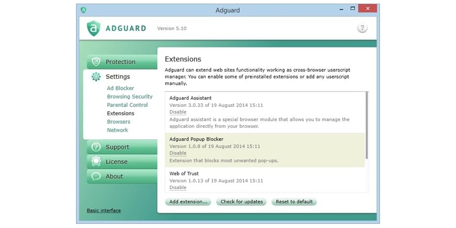Switch to Basic interface
This screenshot has width=456, height=228.
pyautogui.click(x=104, y=210)
